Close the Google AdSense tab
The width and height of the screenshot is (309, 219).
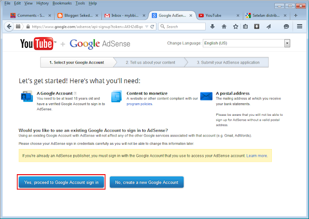[191, 15]
